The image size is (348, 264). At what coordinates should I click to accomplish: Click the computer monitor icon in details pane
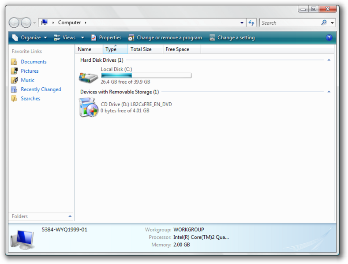pos(22,240)
